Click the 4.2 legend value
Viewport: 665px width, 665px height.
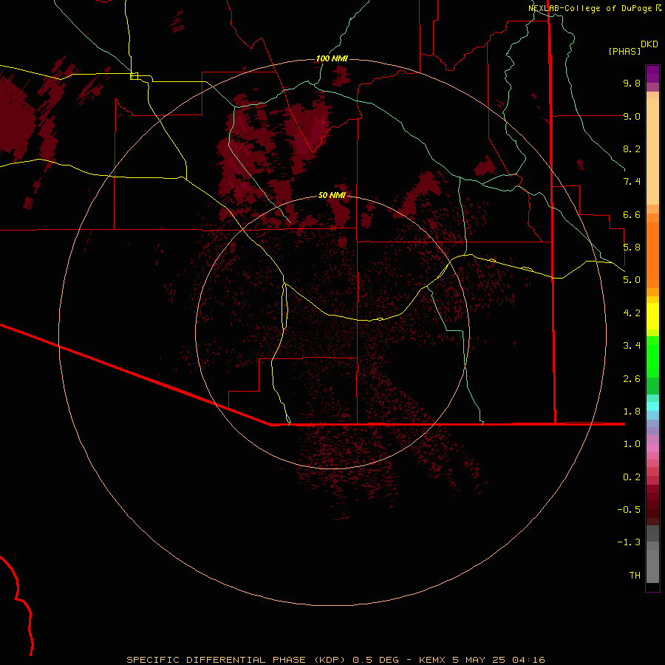(x=632, y=313)
